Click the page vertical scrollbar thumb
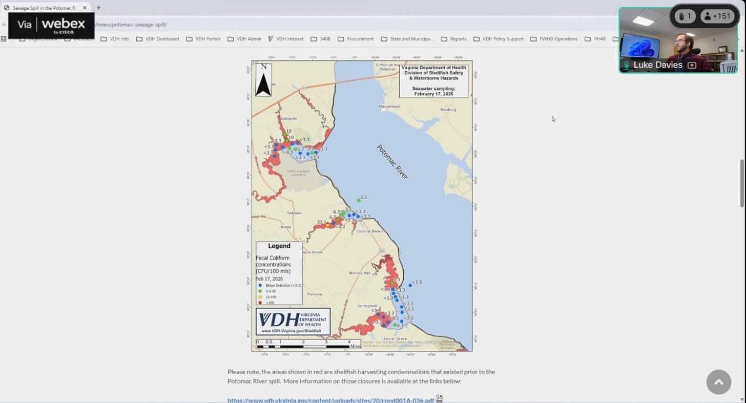Screen dimensions: 746x403 coord(741,183)
